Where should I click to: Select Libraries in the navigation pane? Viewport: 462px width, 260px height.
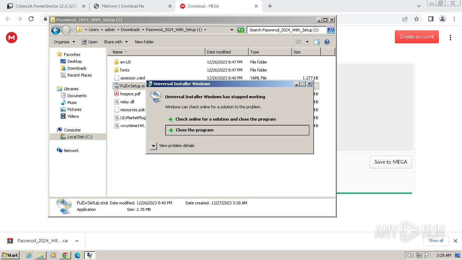tap(71, 89)
